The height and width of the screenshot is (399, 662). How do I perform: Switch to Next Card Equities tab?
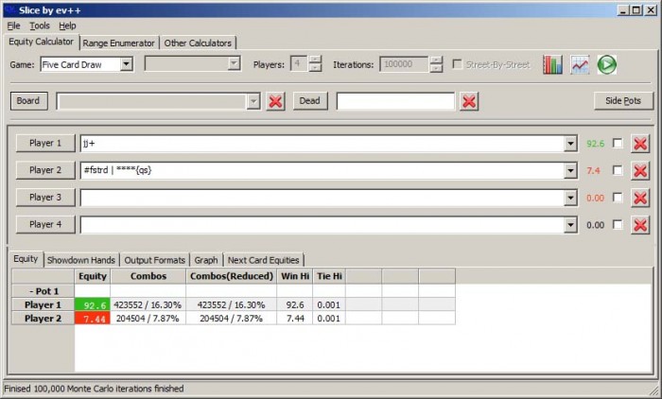click(x=264, y=260)
